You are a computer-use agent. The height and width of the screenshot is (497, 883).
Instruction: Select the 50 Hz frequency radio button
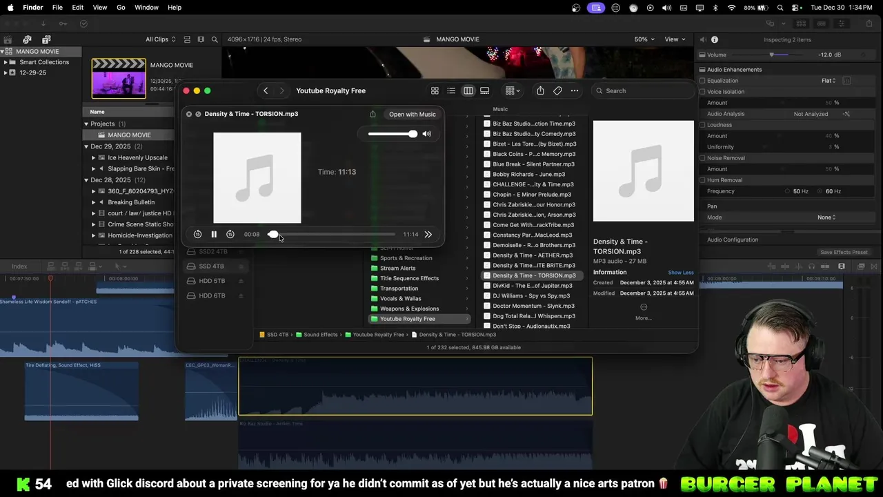[x=788, y=191]
